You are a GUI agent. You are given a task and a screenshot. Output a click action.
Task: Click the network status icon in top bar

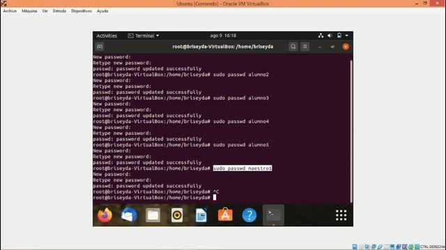[321, 35]
